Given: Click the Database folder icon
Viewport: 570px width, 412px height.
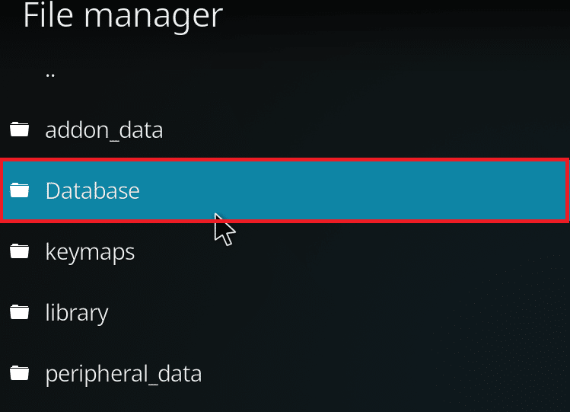Looking at the screenshot, I should pyautogui.click(x=20, y=190).
